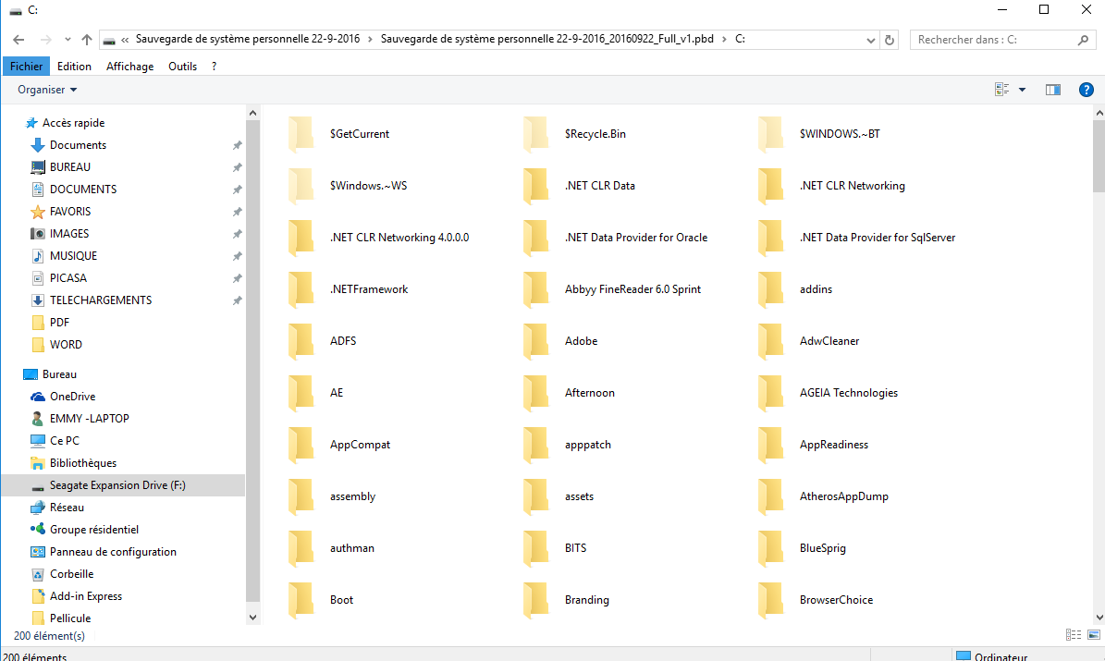Click the FAVORIS star icon

[38, 212]
